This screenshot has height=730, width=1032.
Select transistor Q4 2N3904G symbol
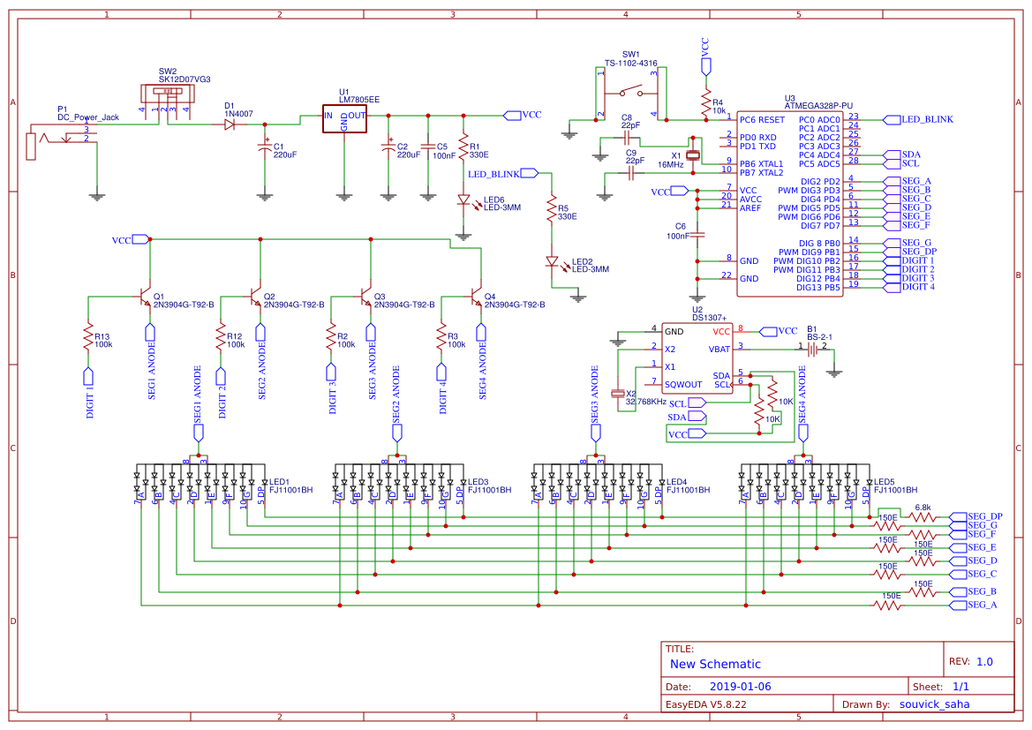click(476, 297)
